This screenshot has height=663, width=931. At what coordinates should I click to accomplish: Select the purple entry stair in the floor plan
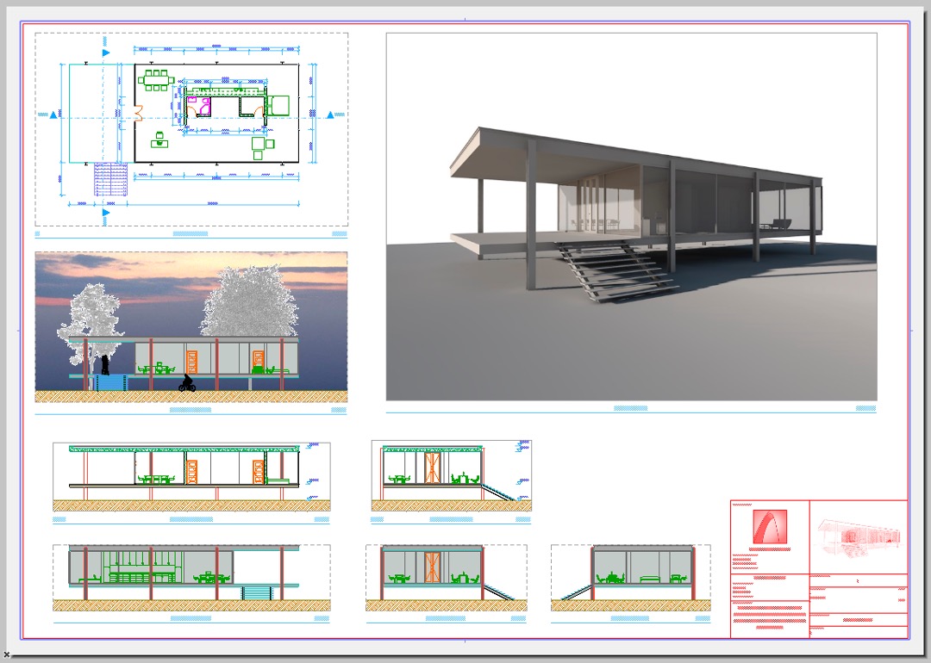tap(110, 179)
